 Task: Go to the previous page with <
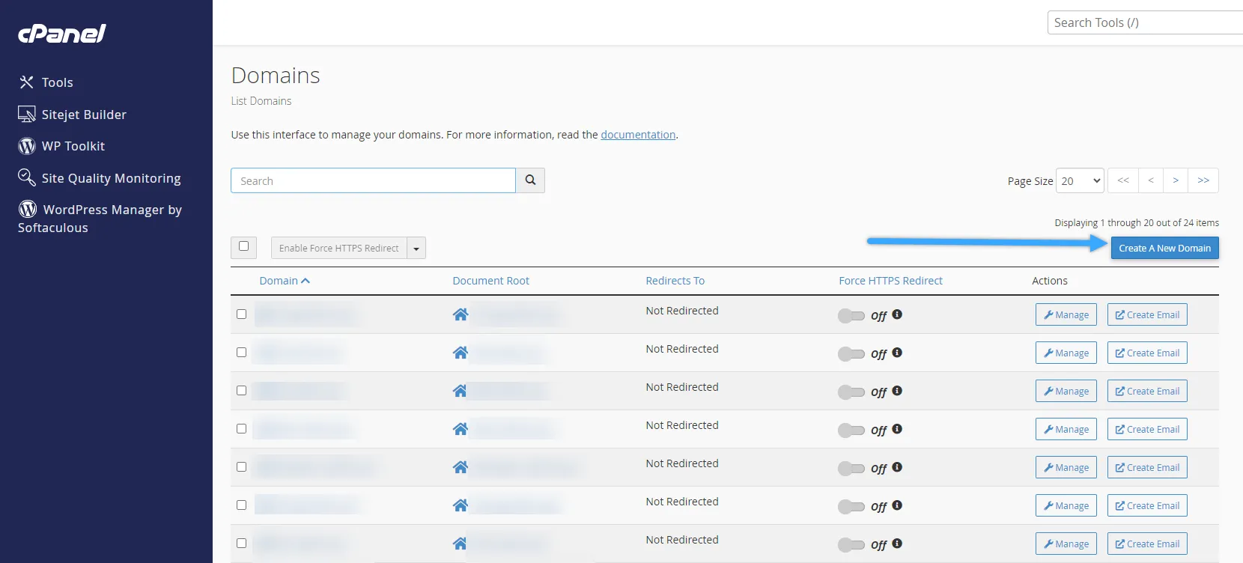[x=1151, y=180]
